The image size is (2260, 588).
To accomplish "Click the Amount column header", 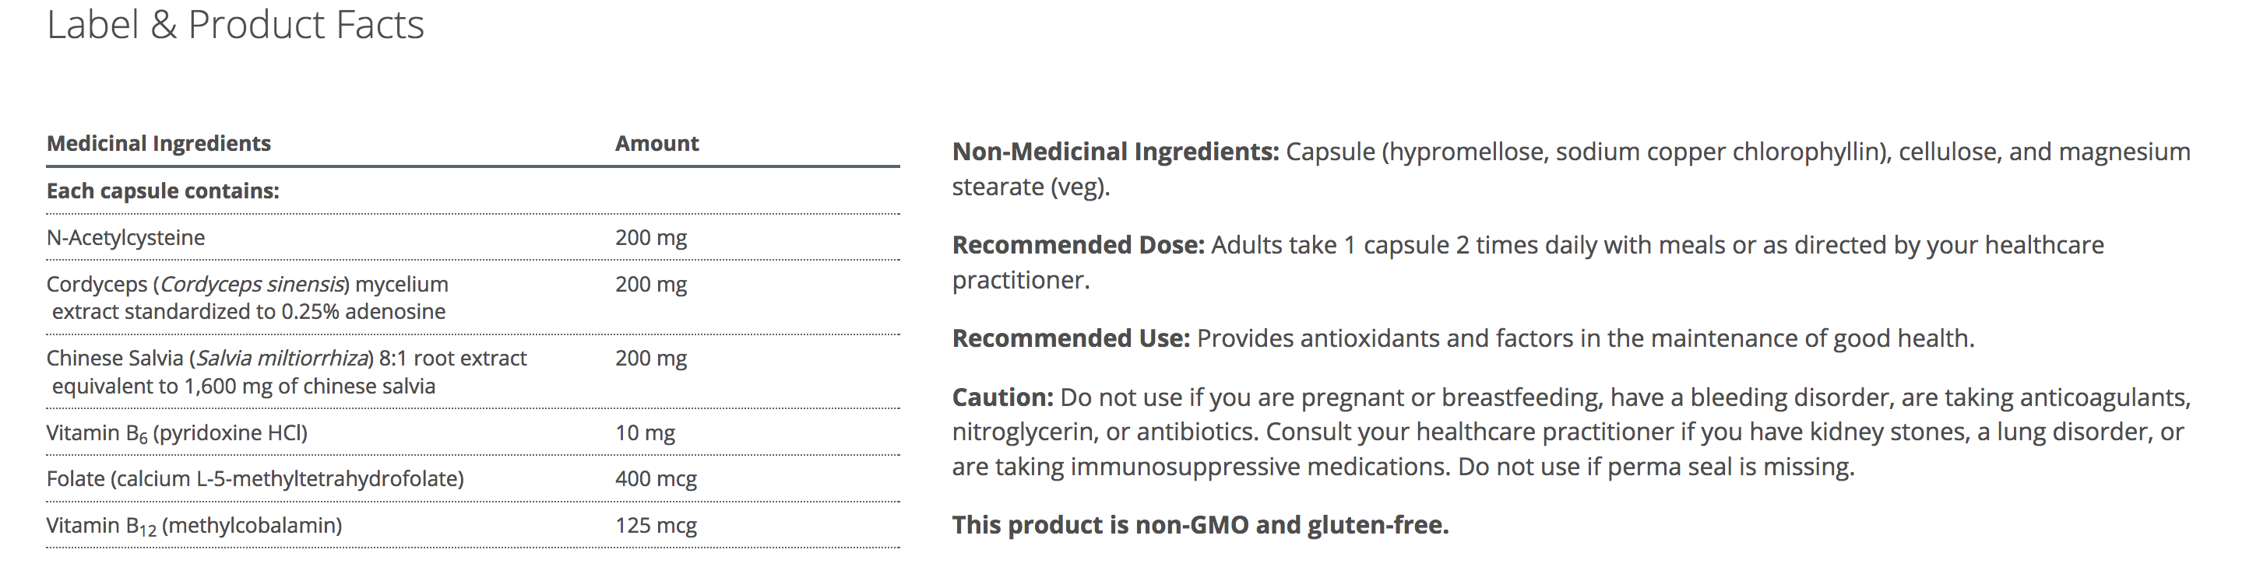I will [x=657, y=144].
